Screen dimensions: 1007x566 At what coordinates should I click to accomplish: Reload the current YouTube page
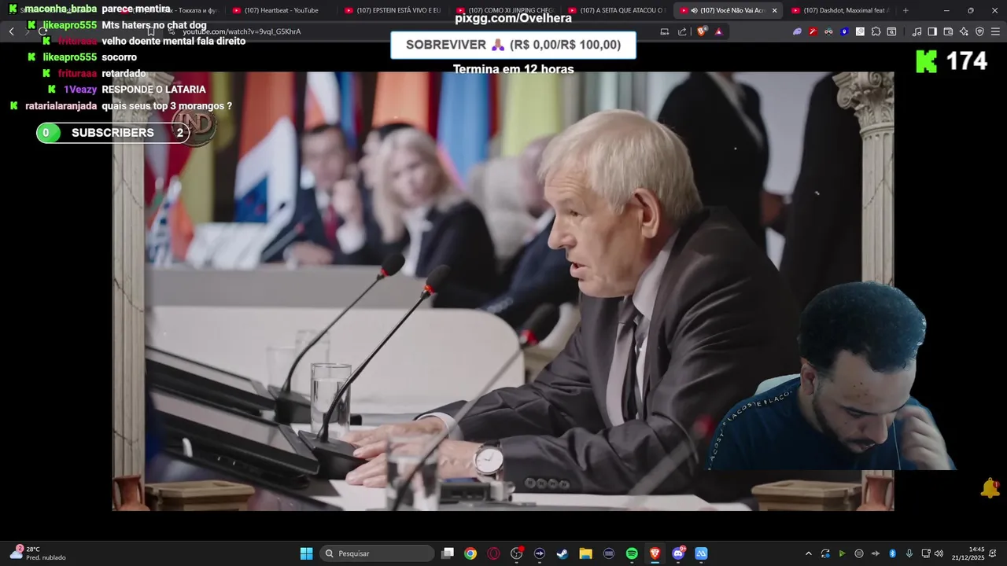click(44, 31)
